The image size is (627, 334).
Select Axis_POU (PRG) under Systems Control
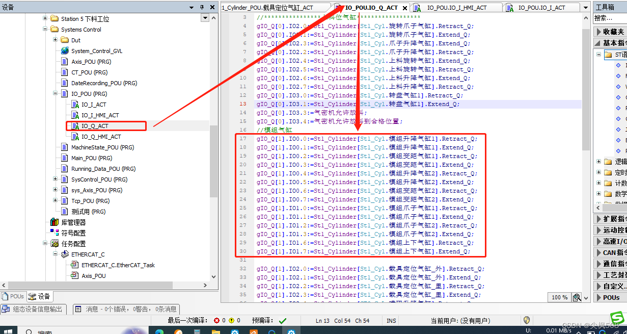coord(91,62)
